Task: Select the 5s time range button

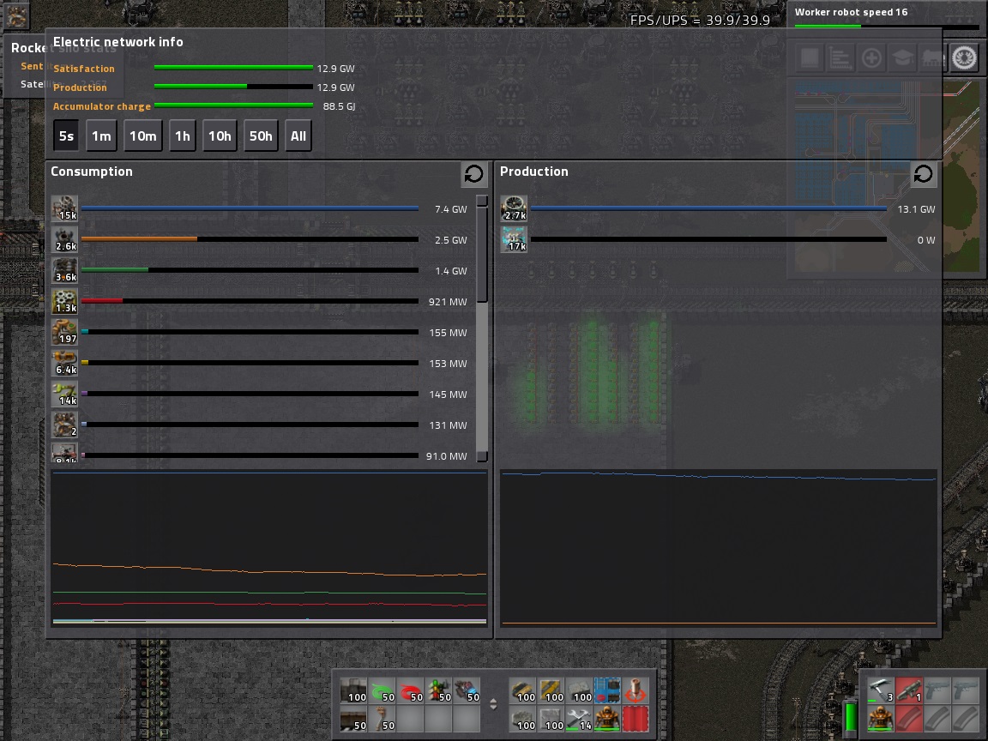Action: pos(66,136)
